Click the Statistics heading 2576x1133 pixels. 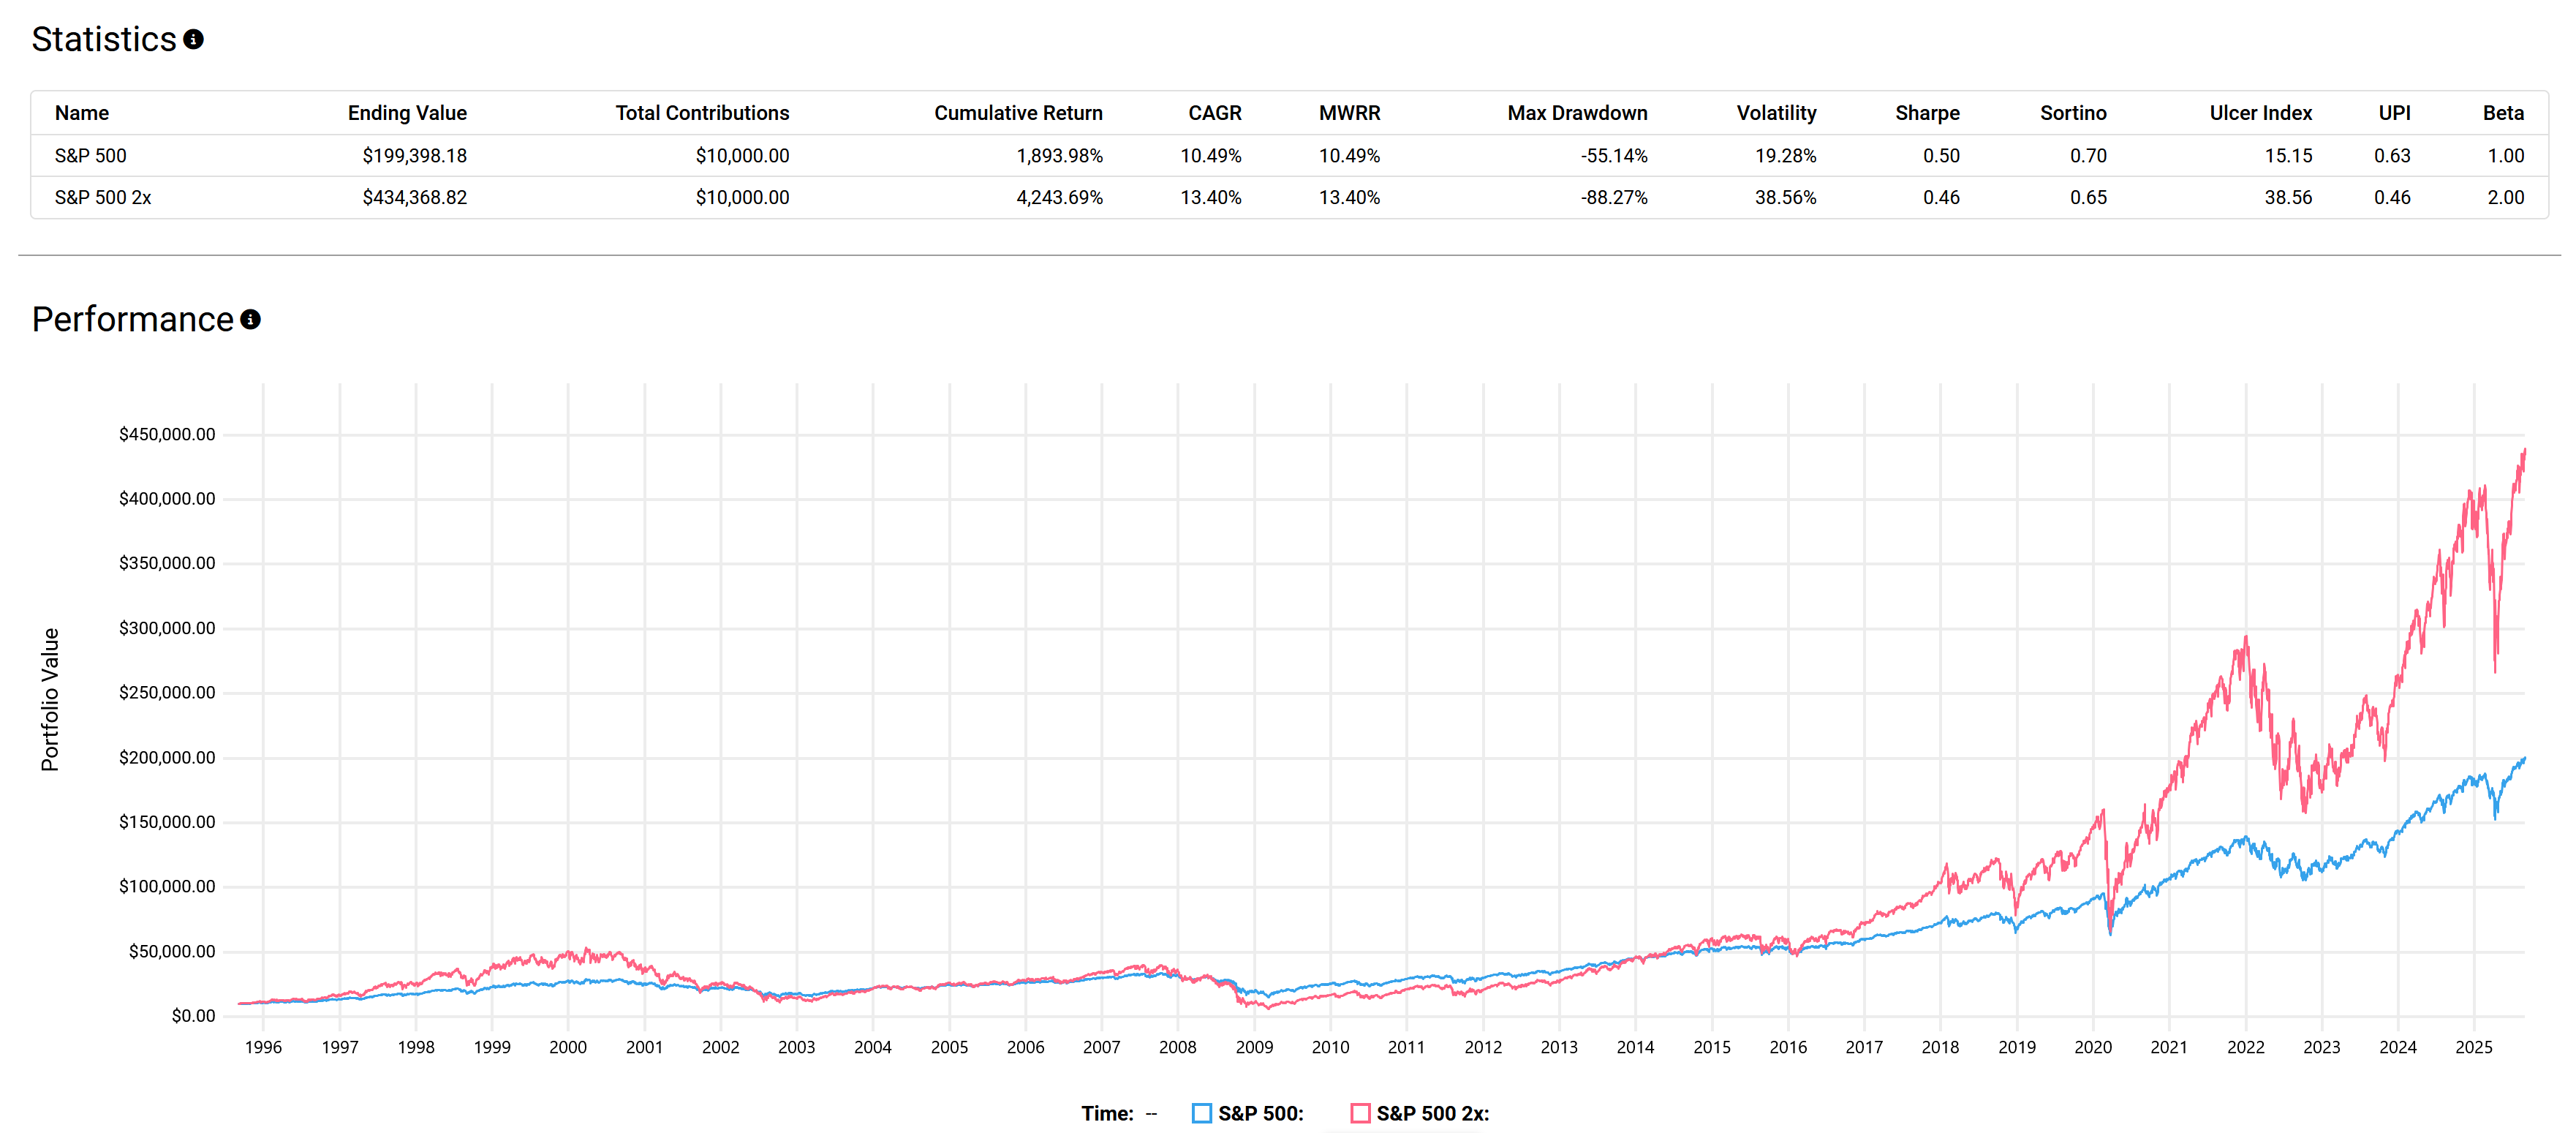pos(104,39)
